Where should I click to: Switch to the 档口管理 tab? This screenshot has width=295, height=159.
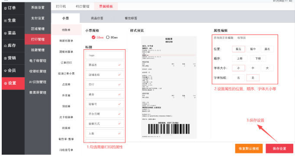coord(83,6)
